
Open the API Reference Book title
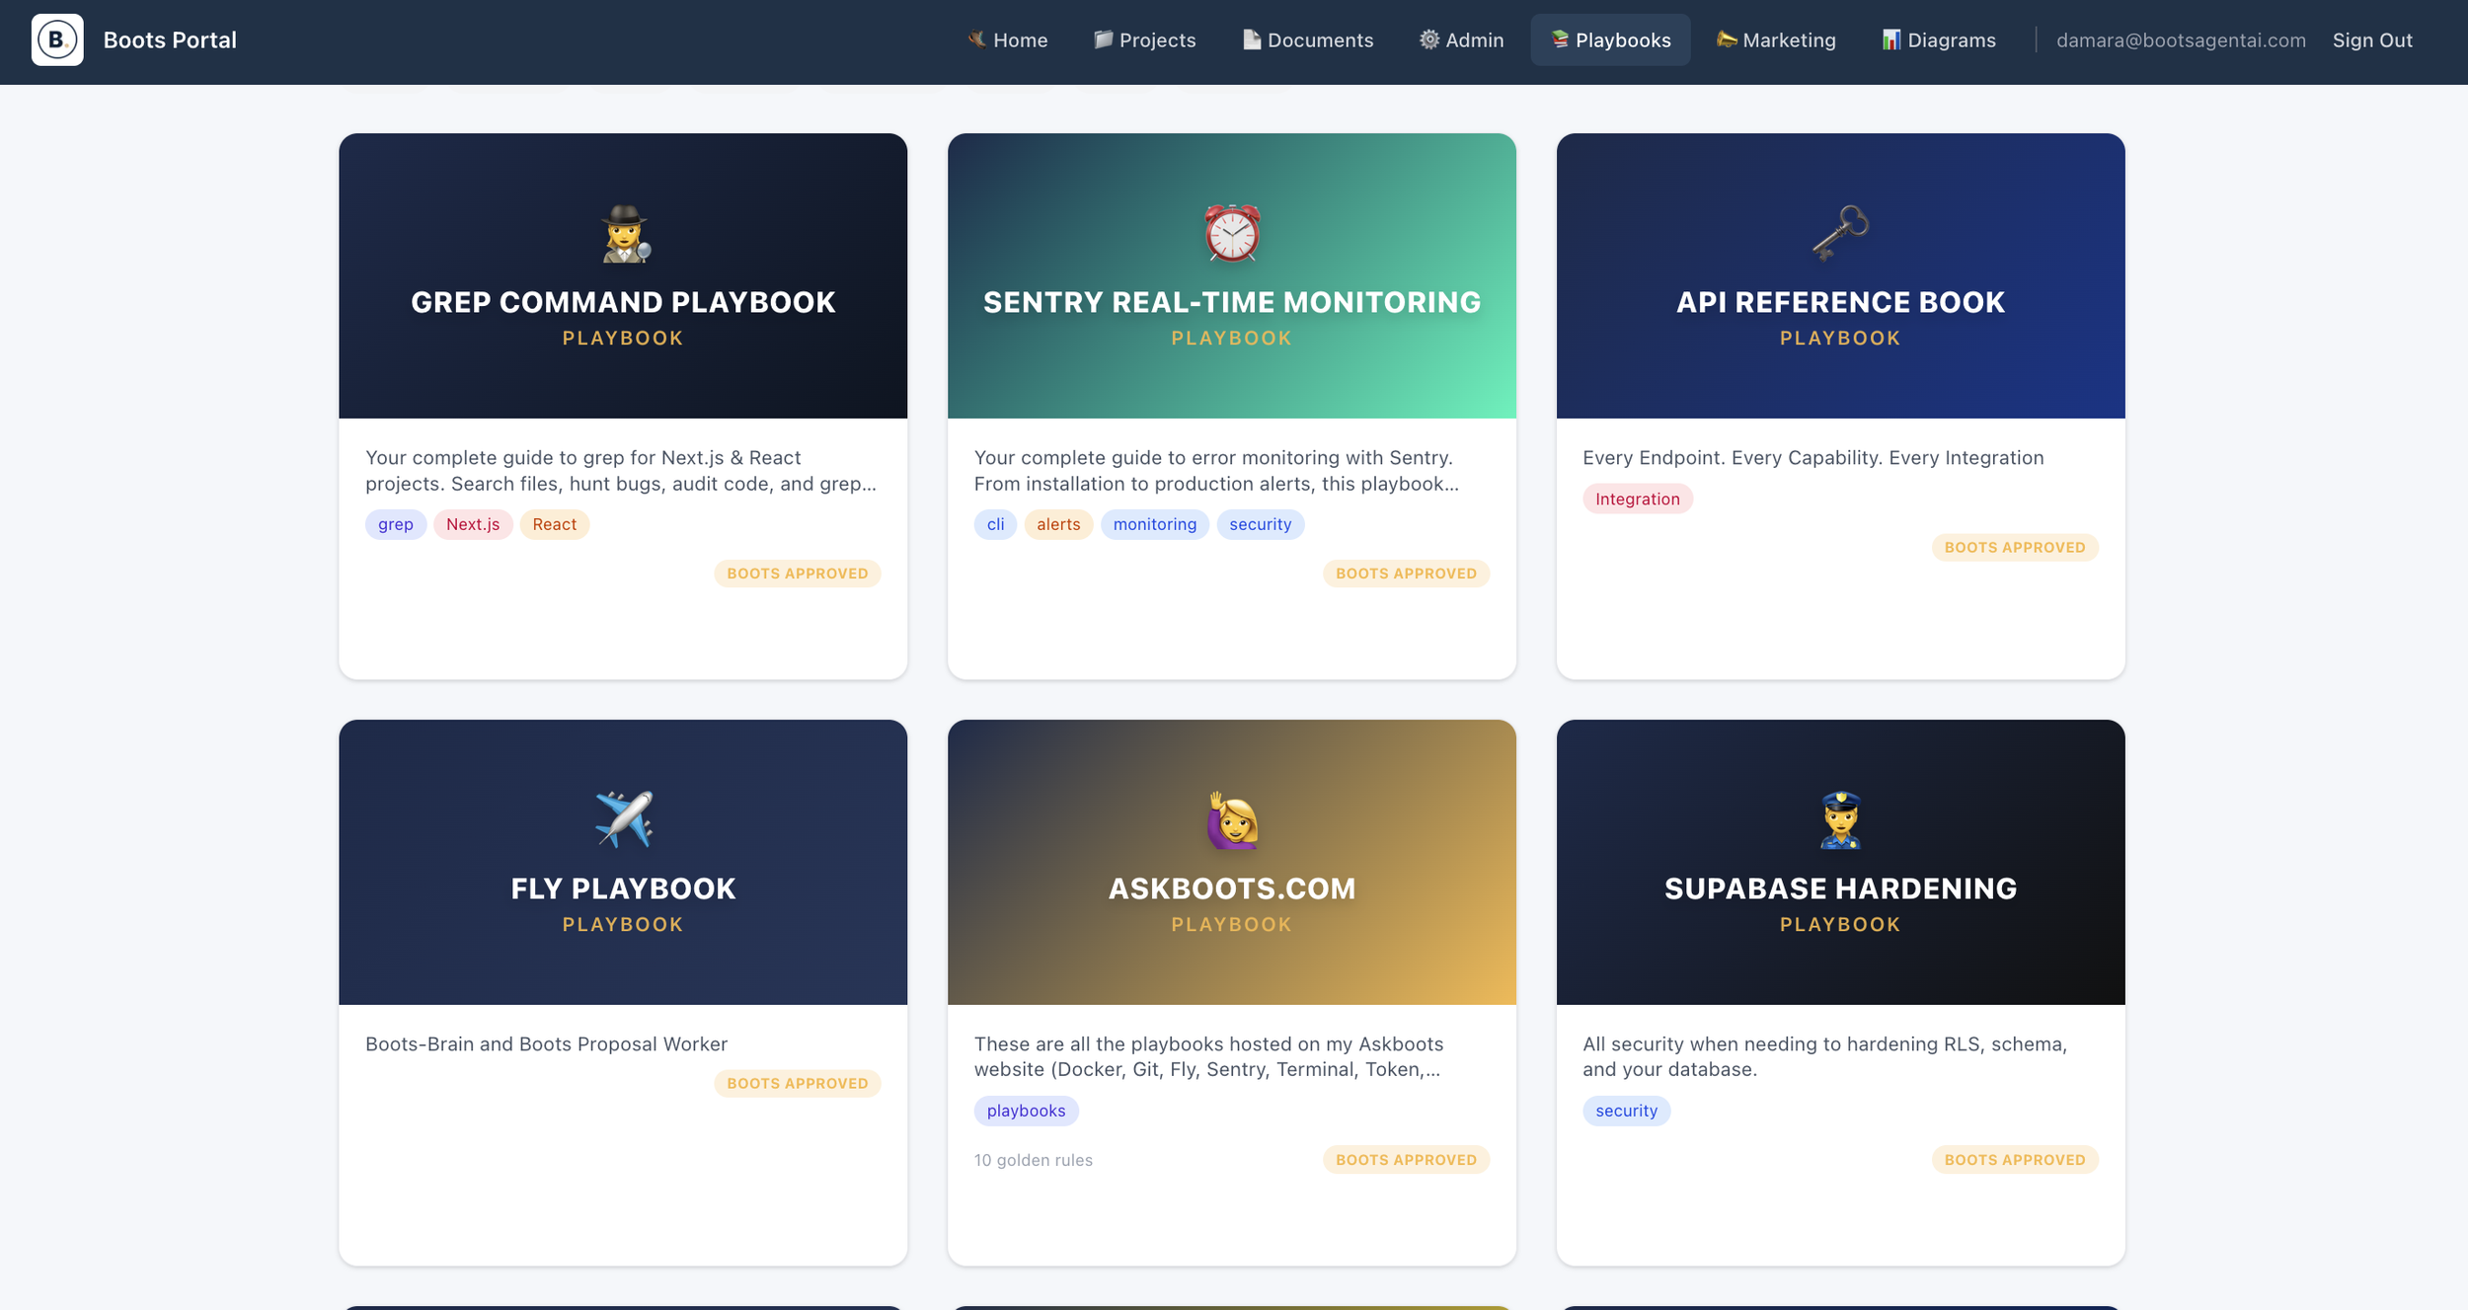[1840, 302]
